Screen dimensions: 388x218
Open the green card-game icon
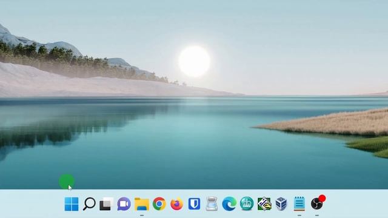point(264,204)
